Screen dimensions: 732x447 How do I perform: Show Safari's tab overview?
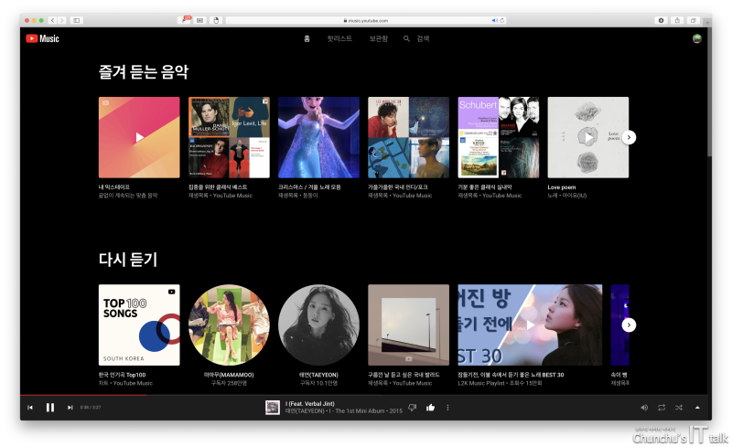point(694,20)
